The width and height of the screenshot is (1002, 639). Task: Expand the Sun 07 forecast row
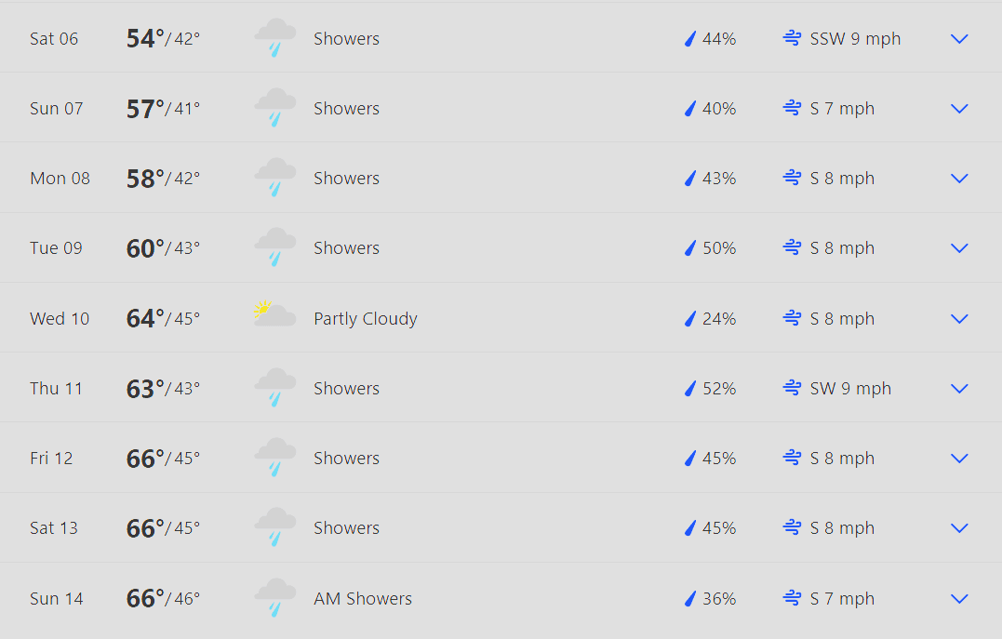(x=959, y=109)
